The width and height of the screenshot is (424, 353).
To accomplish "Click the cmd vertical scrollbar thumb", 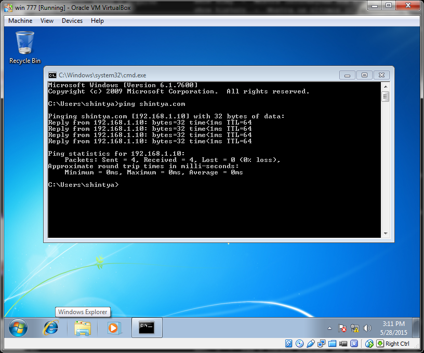I will [x=386, y=97].
